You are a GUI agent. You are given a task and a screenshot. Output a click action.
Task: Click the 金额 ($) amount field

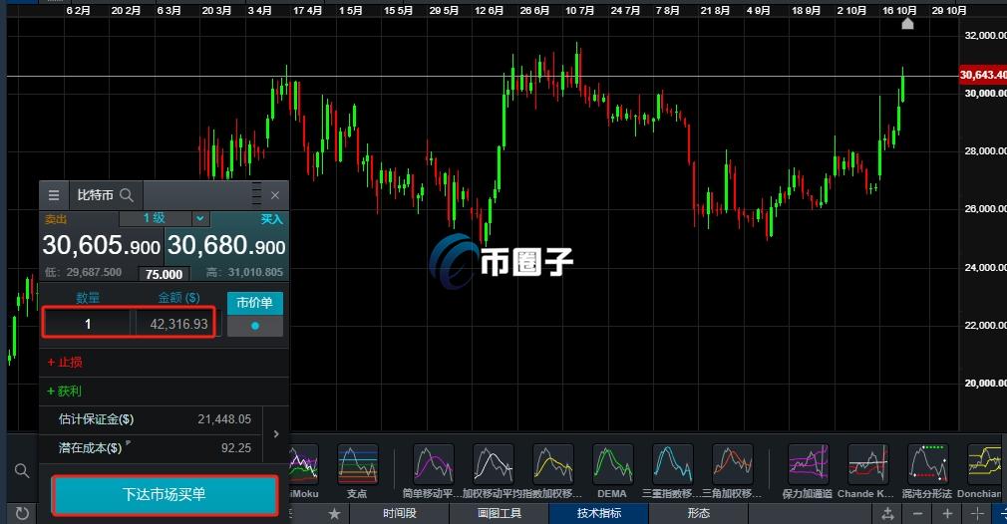(x=176, y=324)
